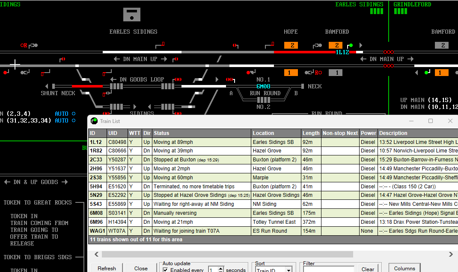Click the red signal at the far left lower track
The width and height of the screenshot is (458, 272).
click(6, 72)
